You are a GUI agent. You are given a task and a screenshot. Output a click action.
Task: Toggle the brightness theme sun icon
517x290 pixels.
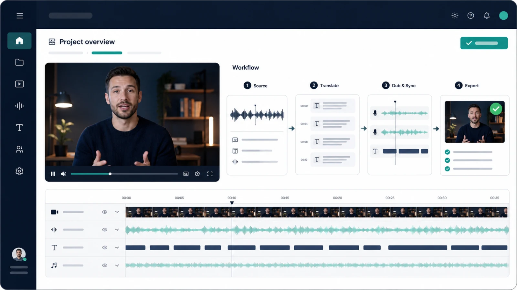coord(455,15)
